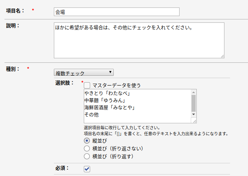Screen dimensions: 248x176
Task: Select the 縦並び radio button
Action: click(87, 141)
